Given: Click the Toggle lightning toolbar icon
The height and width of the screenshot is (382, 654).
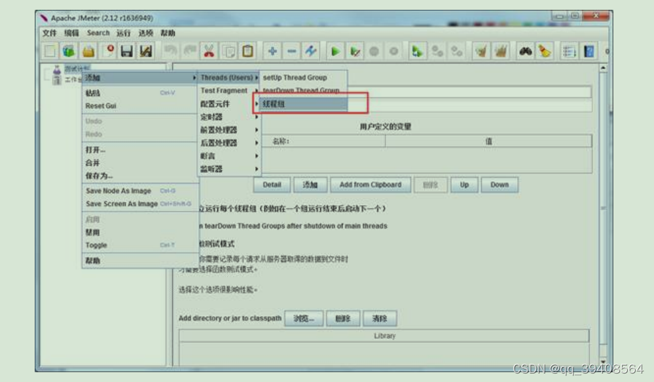Looking at the screenshot, I should pyautogui.click(x=311, y=51).
